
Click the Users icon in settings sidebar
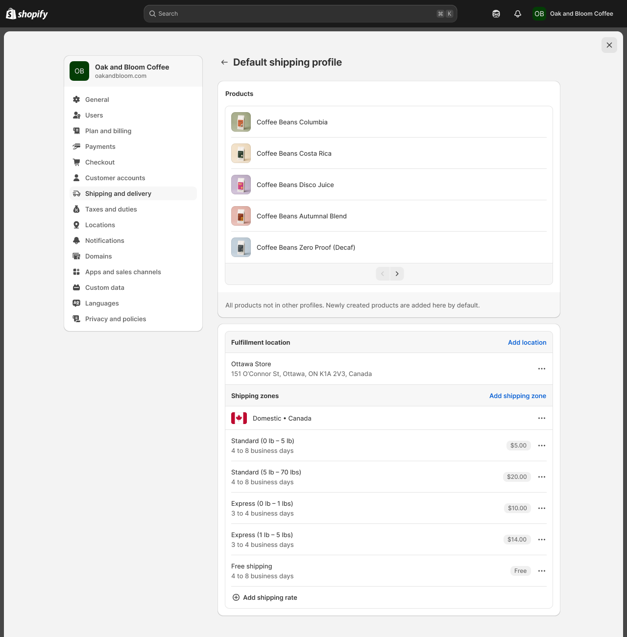(76, 115)
